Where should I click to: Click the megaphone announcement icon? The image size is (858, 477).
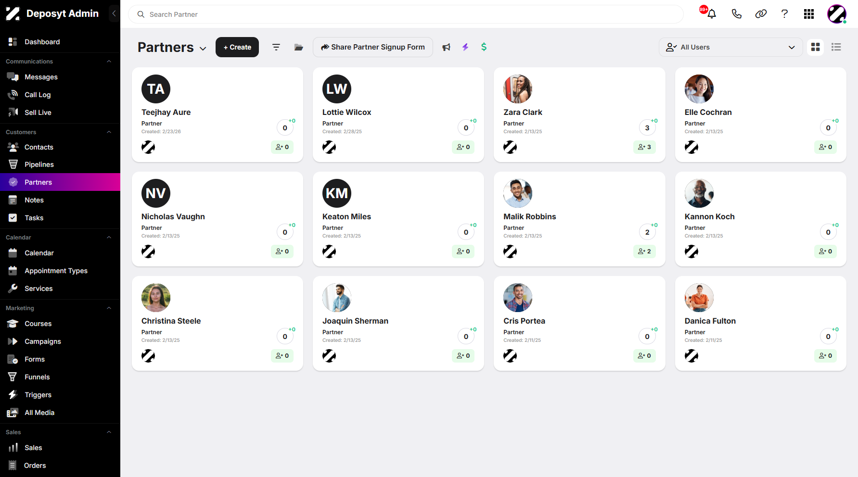[x=447, y=47]
